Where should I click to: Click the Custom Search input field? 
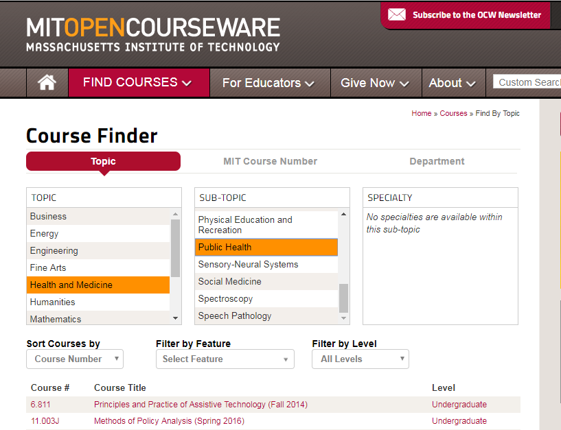(527, 82)
